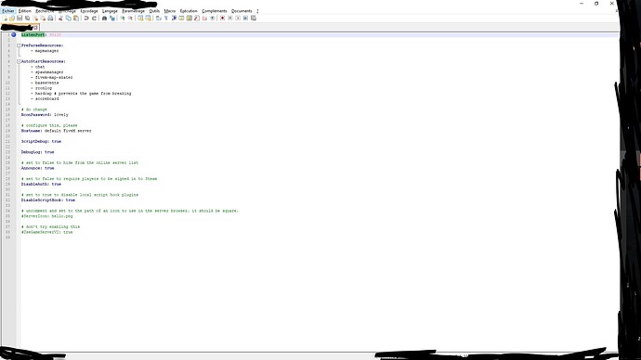Viewport: 641px width, 360px height.
Task: Click the Zoom in magnifier icon
Action: pyautogui.click(x=123, y=18)
